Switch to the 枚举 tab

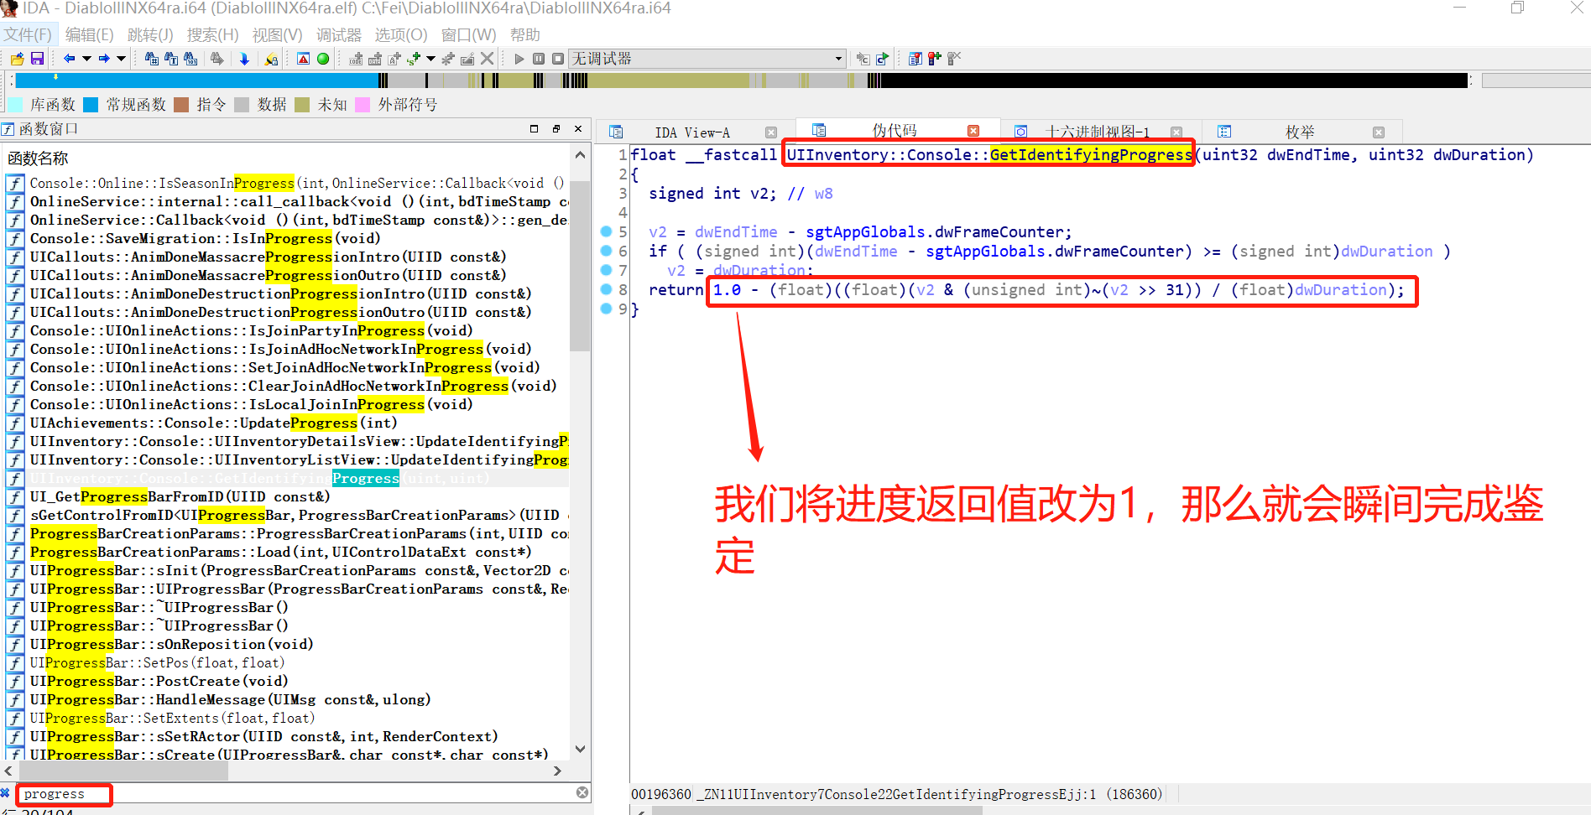(x=1300, y=132)
